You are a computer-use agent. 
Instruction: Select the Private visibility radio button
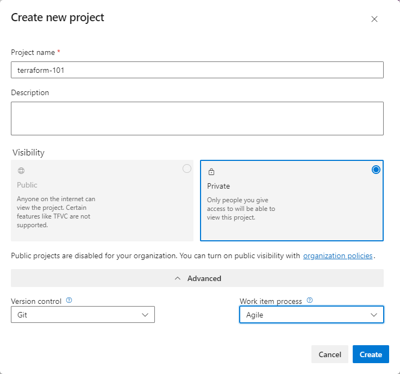[376, 170]
